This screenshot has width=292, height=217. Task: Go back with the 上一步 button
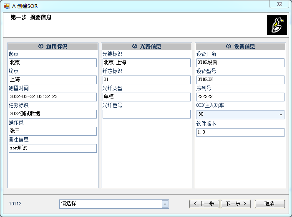click(204, 204)
